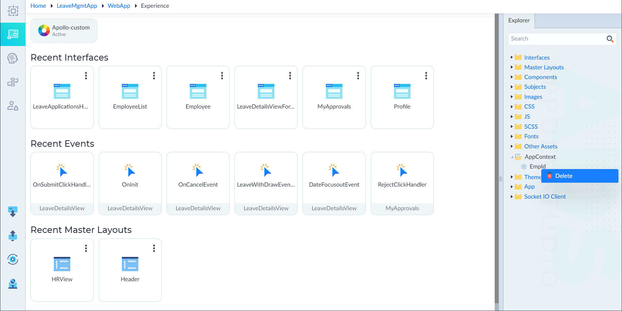This screenshot has width=622, height=311.
Task: Open the top frame-selection sidebar icon
Action: click(13, 11)
